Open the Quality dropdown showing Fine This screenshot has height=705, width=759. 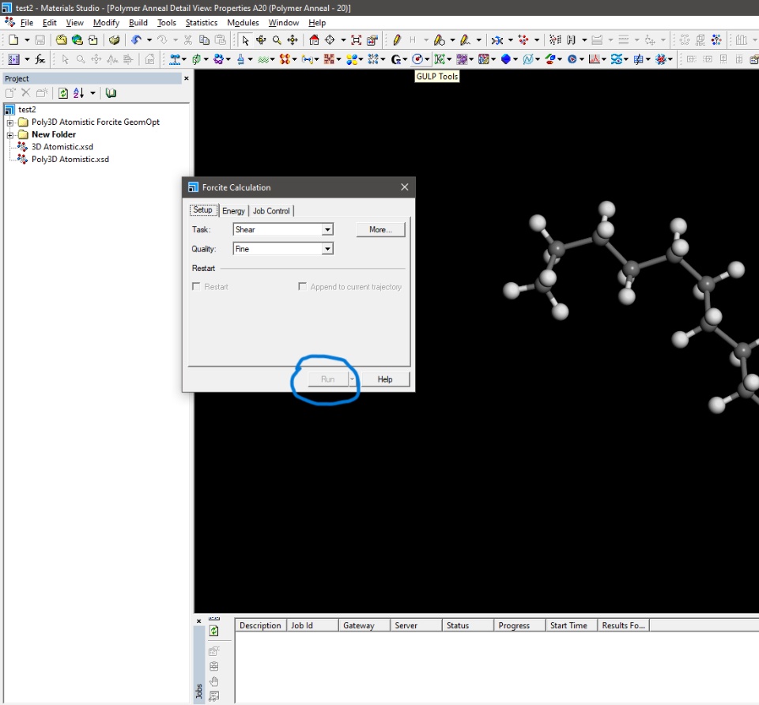(x=327, y=249)
